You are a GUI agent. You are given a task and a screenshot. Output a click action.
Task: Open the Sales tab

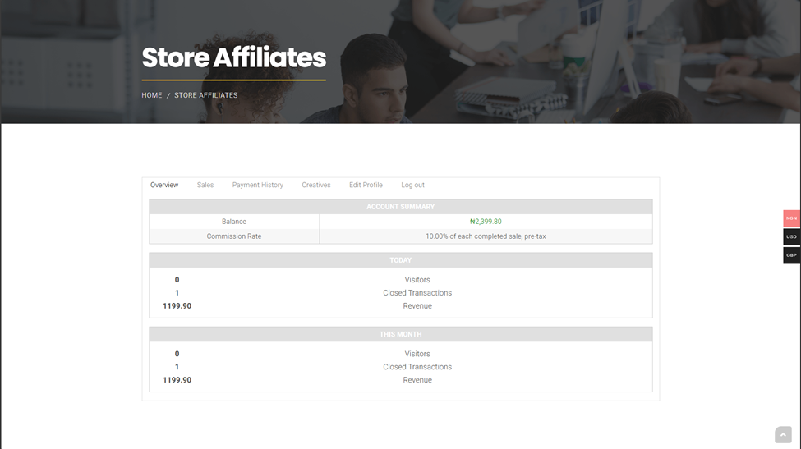tap(205, 186)
